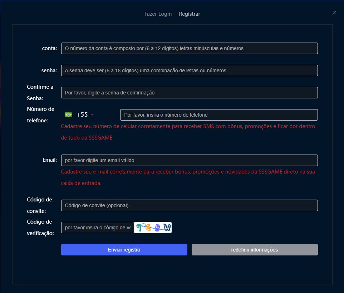344x293 pixels.
Task: Click the phone number input field
Action: coord(219,115)
